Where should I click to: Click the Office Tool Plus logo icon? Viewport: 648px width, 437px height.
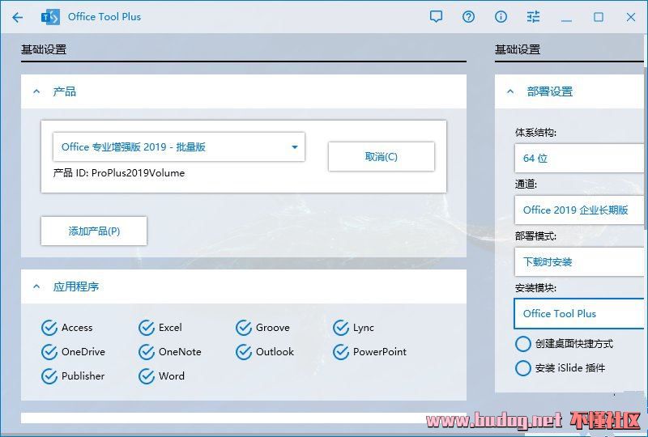(50, 17)
